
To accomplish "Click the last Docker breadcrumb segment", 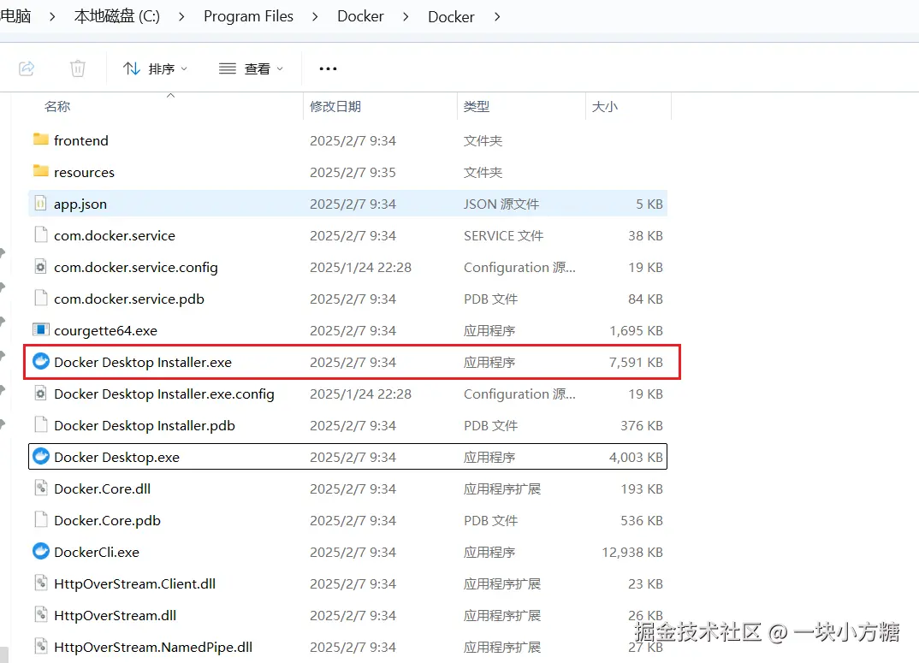I will point(451,16).
